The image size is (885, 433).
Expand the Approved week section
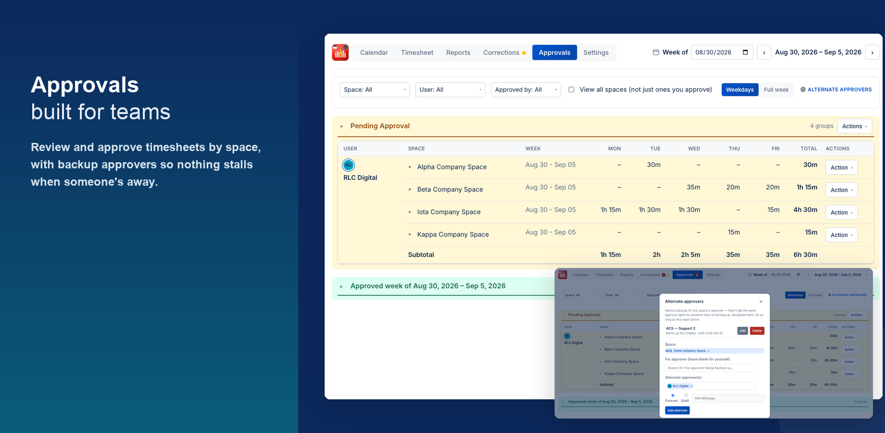click(x=341, y=286)
